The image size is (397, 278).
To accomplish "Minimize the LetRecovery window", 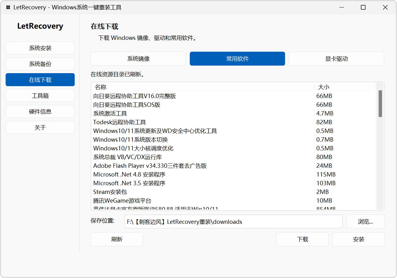I will click(341, 7).
